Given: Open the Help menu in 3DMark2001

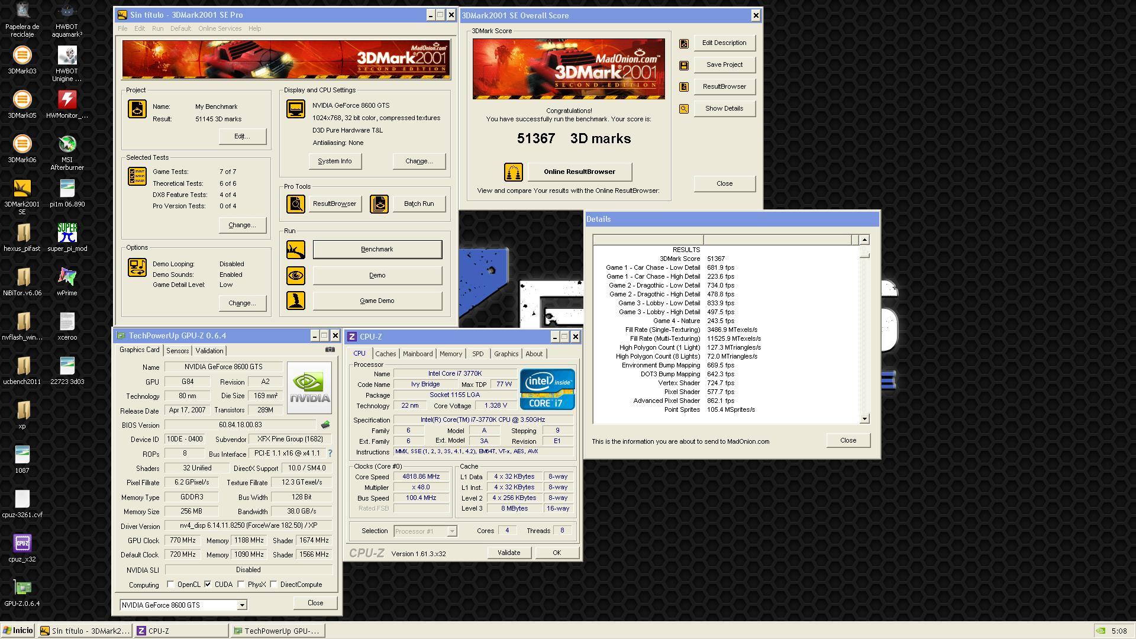Looking at the screenshot, I should 254,28.
